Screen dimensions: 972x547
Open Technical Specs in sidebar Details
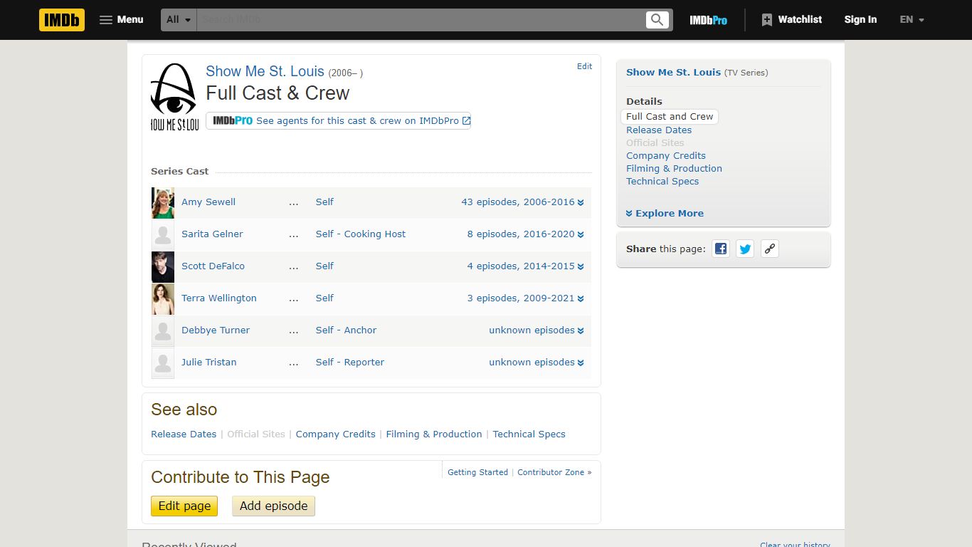(662, 182)
